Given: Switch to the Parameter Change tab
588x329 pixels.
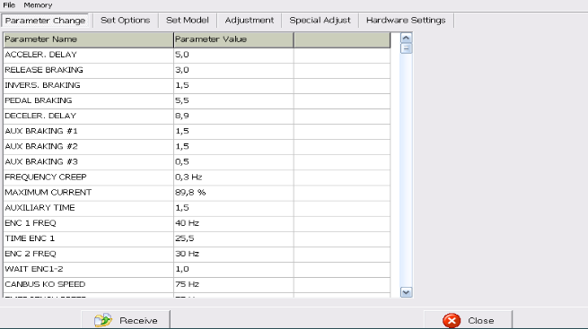Looking at the screenshot, I should [x=46, y=21].
